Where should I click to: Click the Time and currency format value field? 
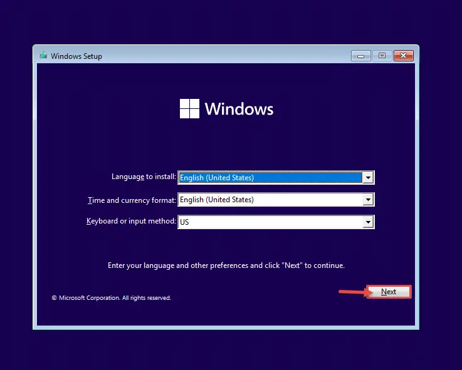(x=270, y=200)
